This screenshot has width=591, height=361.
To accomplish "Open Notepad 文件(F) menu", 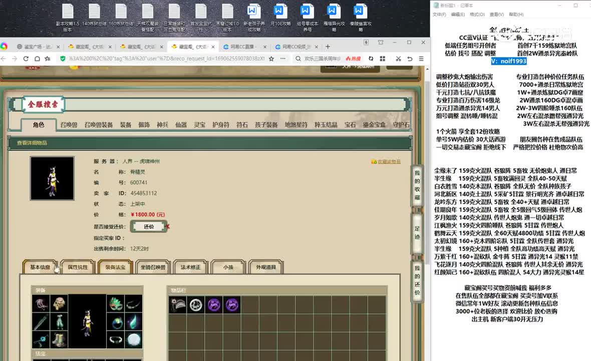I will [x=439, y=15].
